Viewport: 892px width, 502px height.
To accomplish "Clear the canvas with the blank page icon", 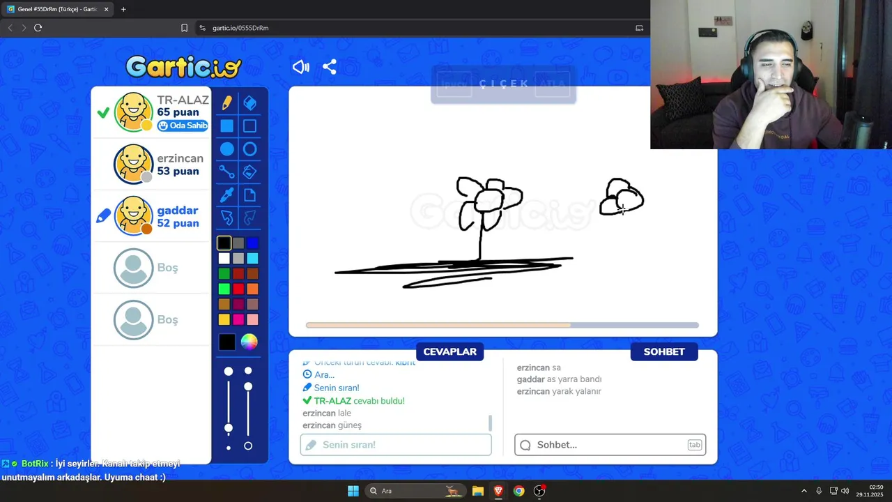I will (x=249, y=195).
